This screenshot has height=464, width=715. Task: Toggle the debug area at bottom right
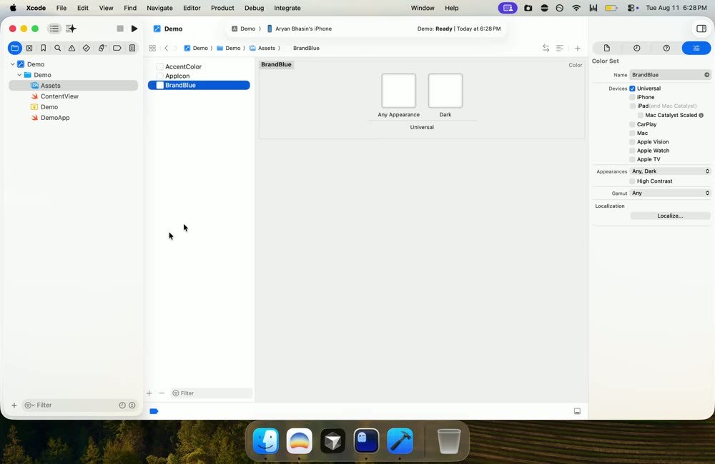click(577, 411)
